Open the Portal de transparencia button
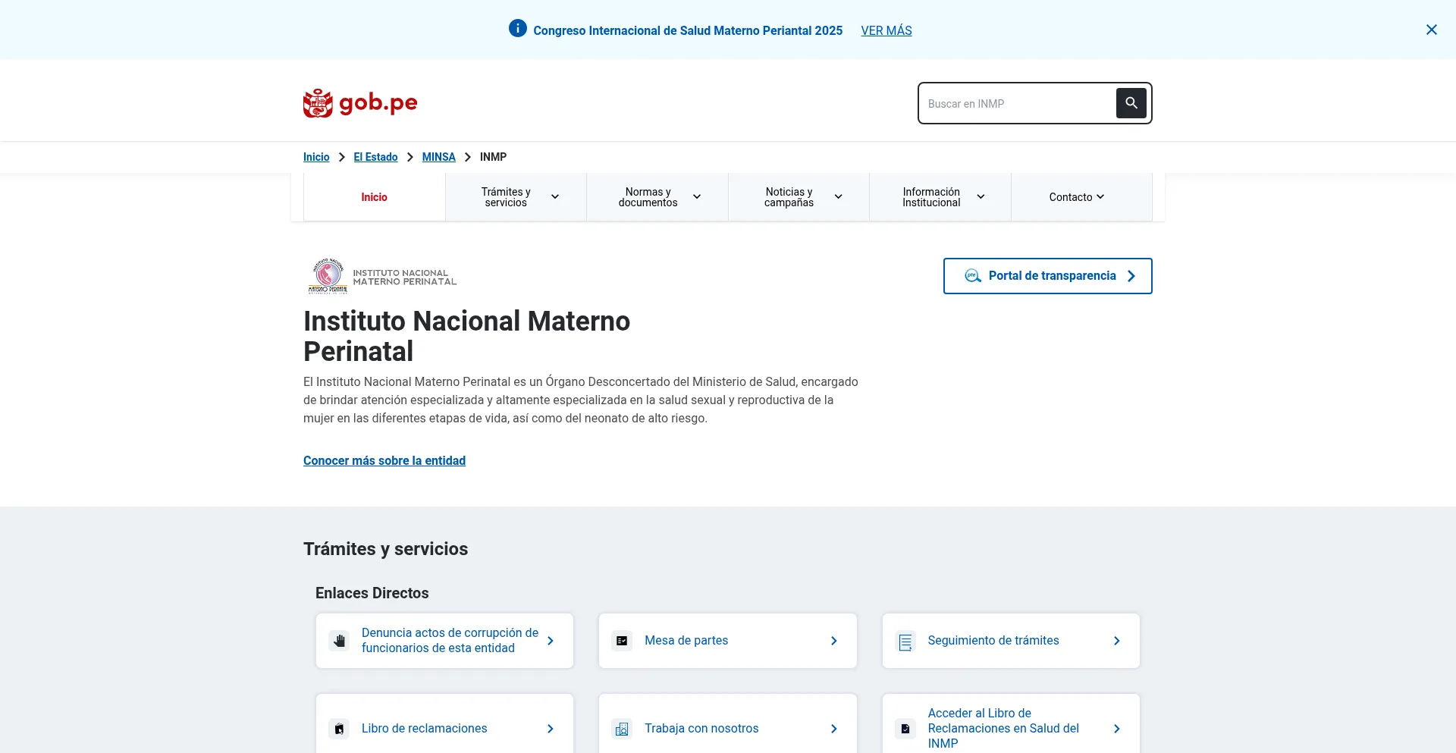This screenshot has height=753, width=1456. tap(1047, 276)
